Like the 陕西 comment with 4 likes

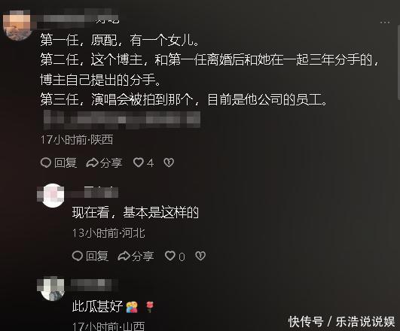(139, 162)
